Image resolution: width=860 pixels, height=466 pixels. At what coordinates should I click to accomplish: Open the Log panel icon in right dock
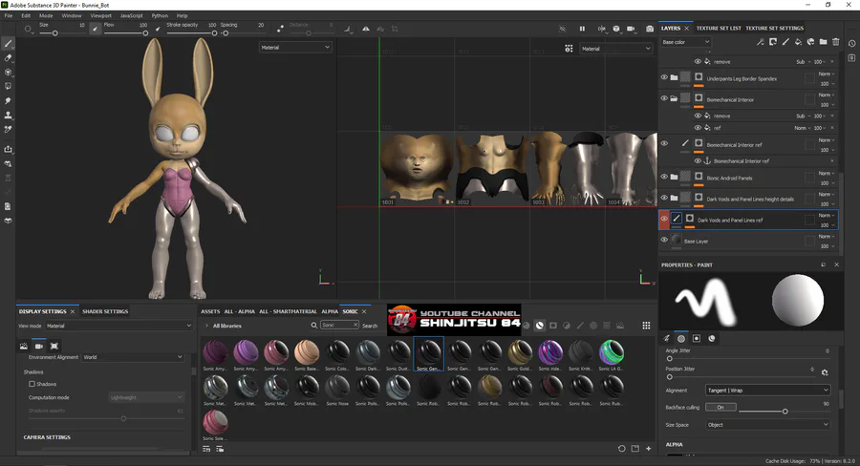[851, 57]
